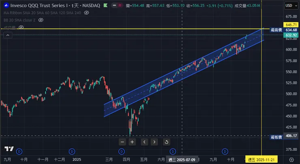Click the TradingView logo
Viewport: 300px width, 164px height.
pyautogui.click(x=9, y=149)
